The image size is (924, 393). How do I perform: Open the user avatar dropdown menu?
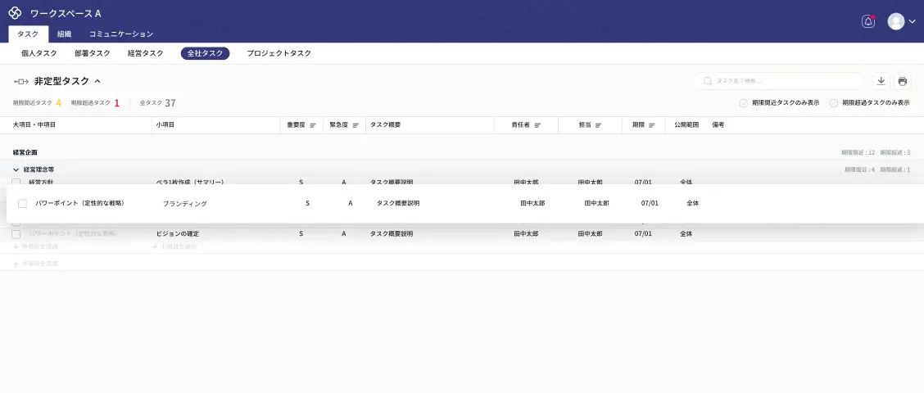901,22
